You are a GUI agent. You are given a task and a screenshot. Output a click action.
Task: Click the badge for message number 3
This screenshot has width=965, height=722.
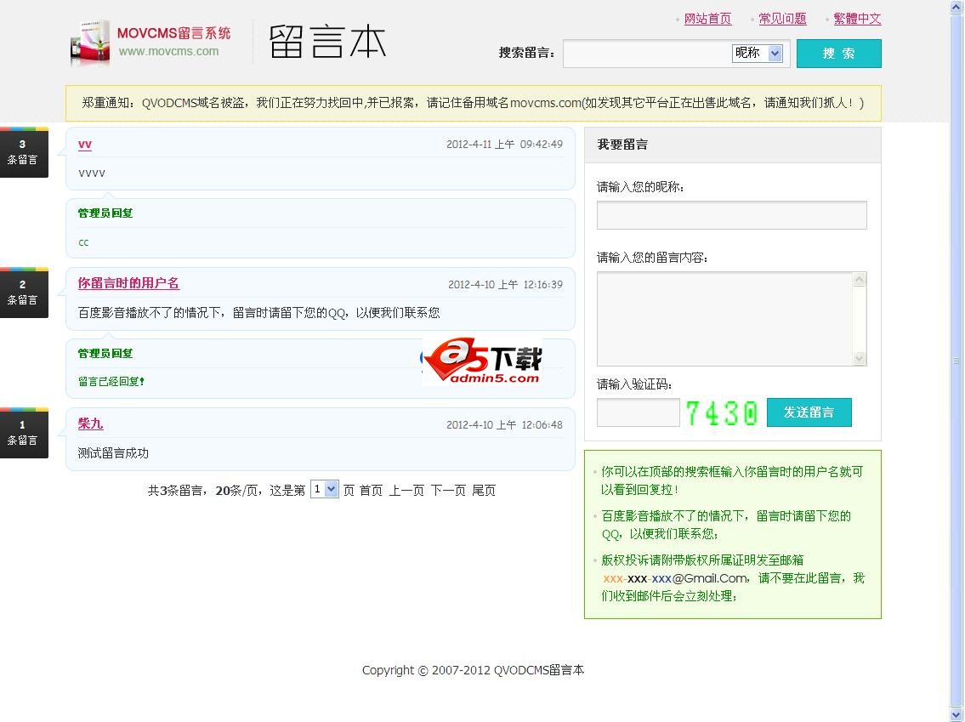23,152
